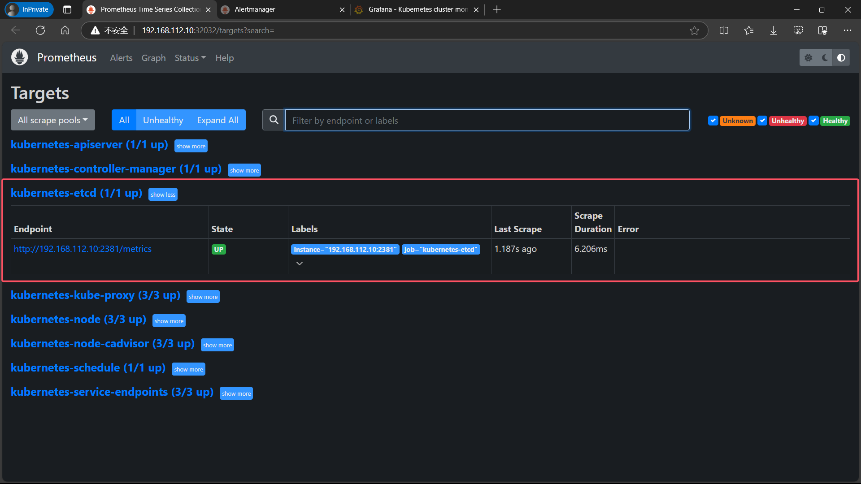The image size is (861, 484).
Task: Open the Status navigation dropdown
Action: 190,58
